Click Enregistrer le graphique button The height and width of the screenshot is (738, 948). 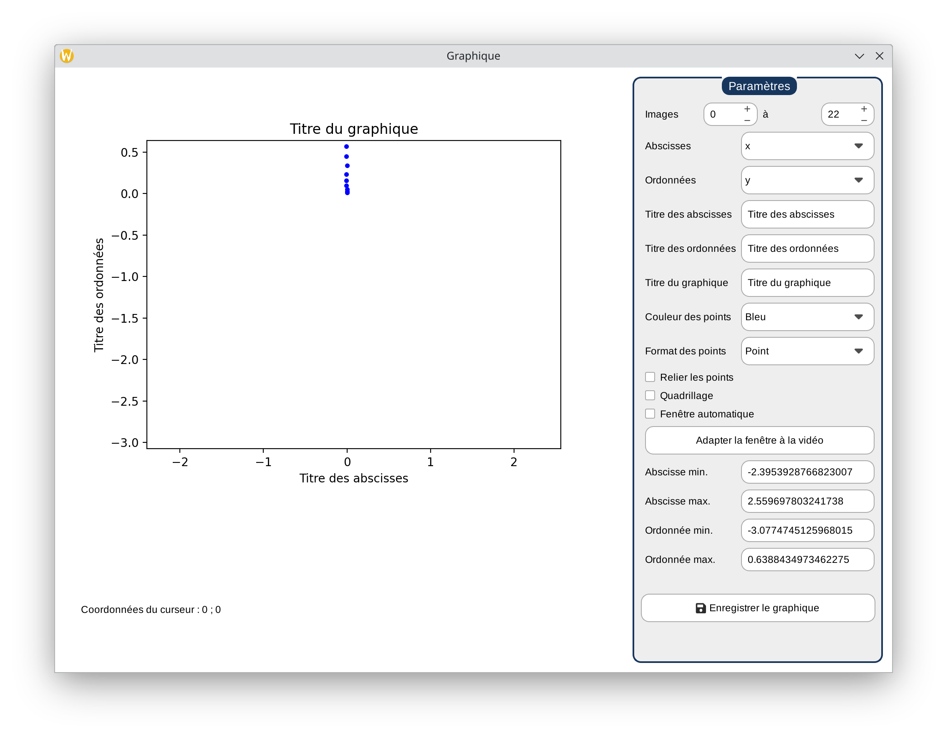coord(757,608)
